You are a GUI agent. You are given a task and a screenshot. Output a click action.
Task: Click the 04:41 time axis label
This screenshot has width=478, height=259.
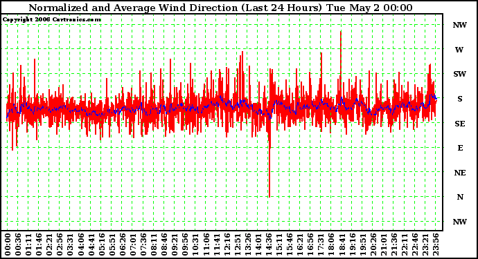coord(91,244)
